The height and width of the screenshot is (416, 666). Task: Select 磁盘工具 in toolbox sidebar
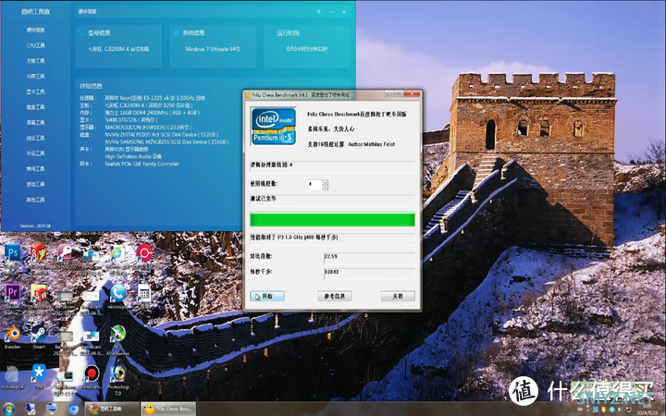pos(36,107)
